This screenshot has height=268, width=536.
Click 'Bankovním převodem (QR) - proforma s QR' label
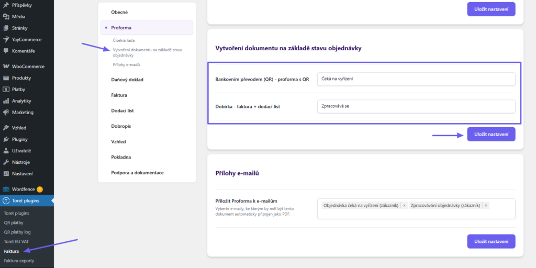click(x=262, y=80)
